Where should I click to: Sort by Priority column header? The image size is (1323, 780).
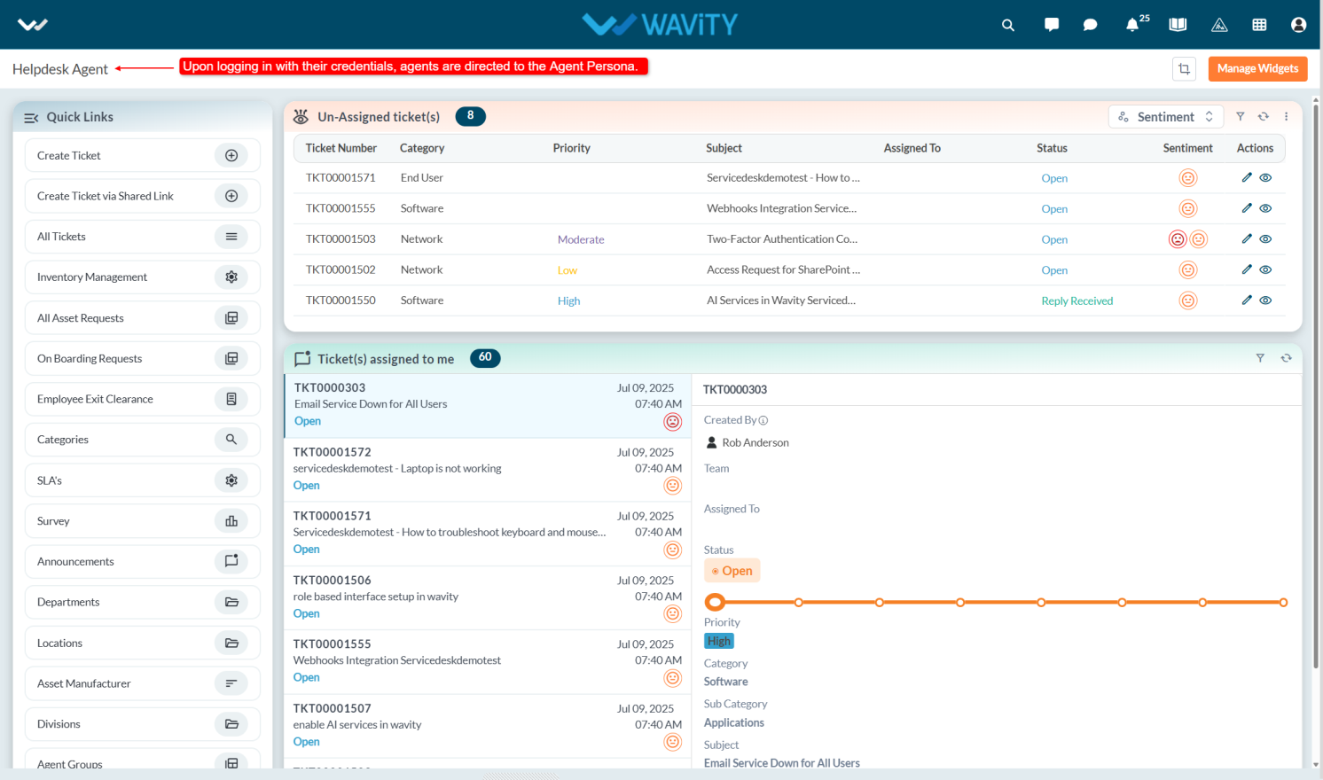(x=571, y=148)
